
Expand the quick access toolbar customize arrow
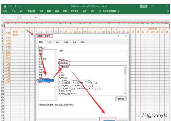pos(20,6)
